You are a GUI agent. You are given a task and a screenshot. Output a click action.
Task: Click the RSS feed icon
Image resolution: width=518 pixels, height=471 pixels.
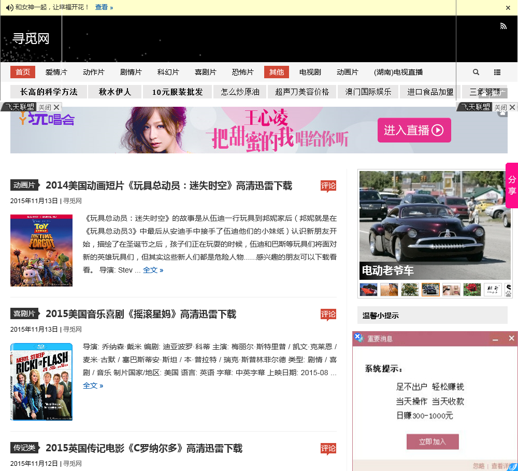pyautogui.click(x=503, y=26)
